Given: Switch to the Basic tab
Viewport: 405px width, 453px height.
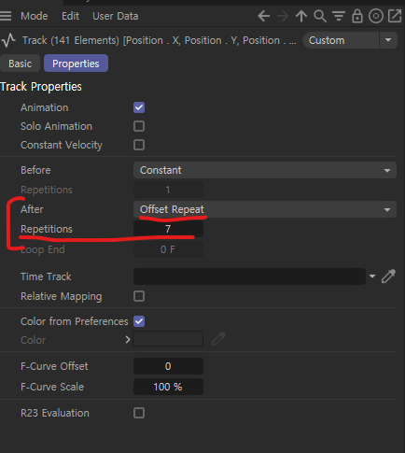Looking at the screenshot, I should [21, 64].
